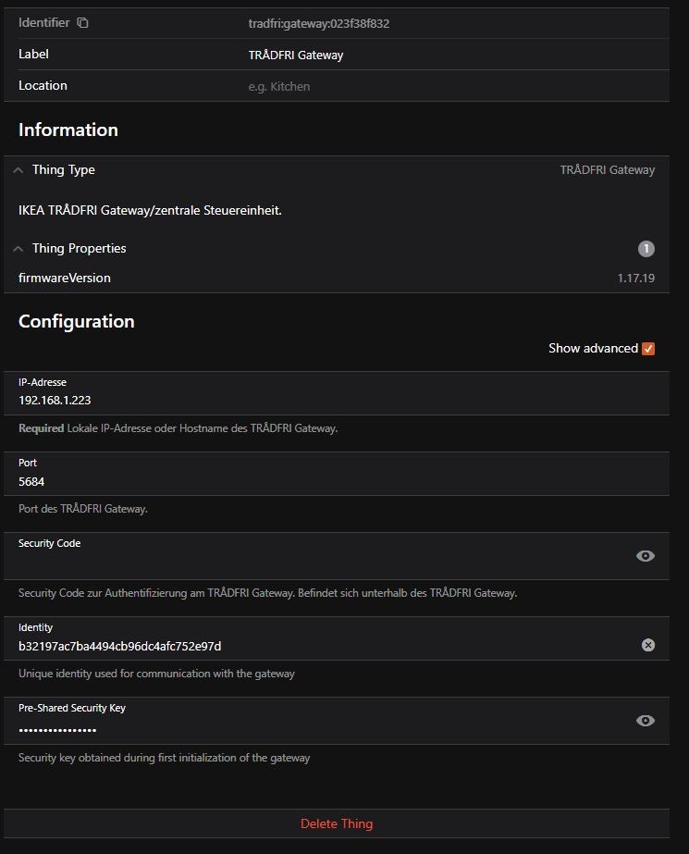Viewport: 689px width, 854px height.
Task: Click the firmware version number 1.17.19
Action: (636, 278)
